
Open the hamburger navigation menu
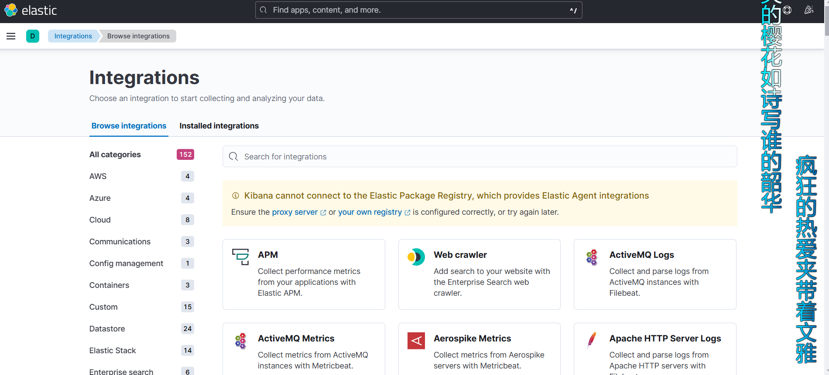click(x=11, y=36)
